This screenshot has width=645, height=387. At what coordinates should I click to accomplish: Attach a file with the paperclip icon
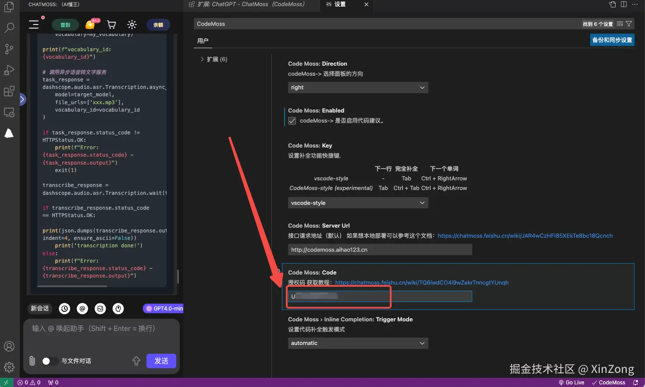point(32,361)
